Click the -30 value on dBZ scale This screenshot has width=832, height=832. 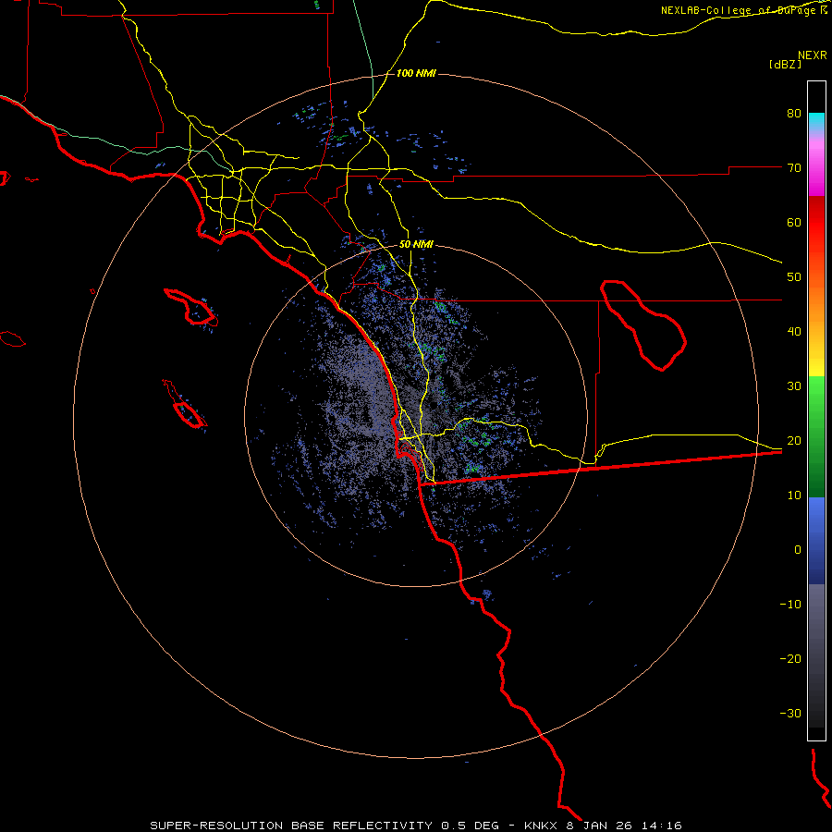tap(790, 714)
